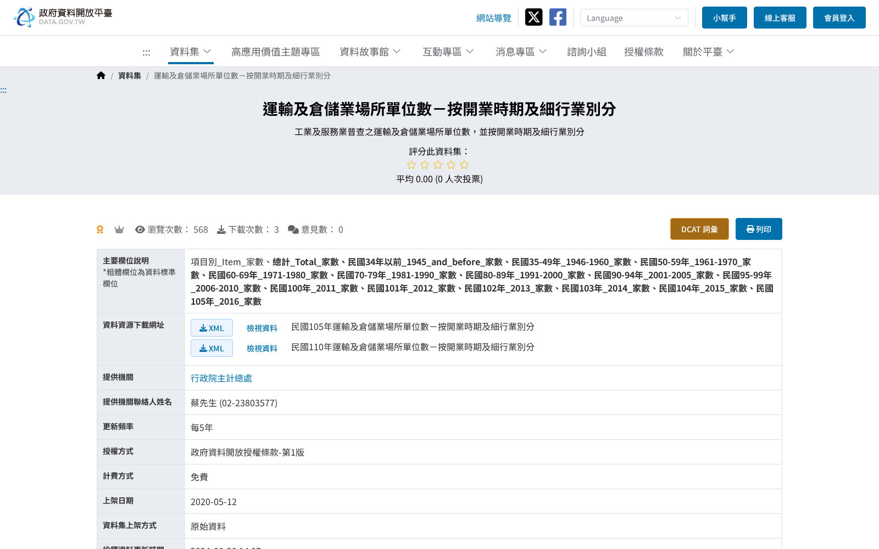Viewport: 879px width, 549px height.
Task: Open the X (Twitter) social icon
Action: pos(533,17)
